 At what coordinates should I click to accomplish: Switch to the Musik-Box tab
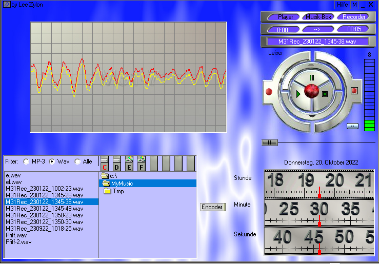318,17
